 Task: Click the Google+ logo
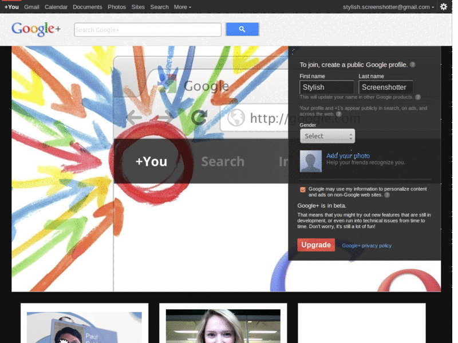[36, 29]
